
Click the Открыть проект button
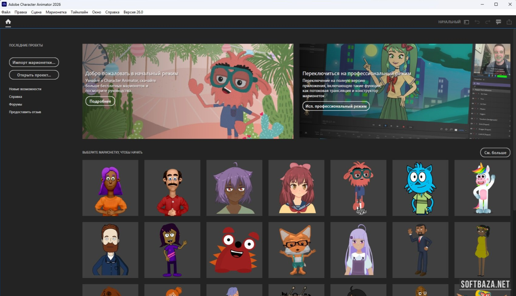(34, 75)
